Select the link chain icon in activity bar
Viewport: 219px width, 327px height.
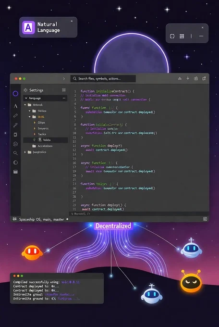tap(15, 125)
